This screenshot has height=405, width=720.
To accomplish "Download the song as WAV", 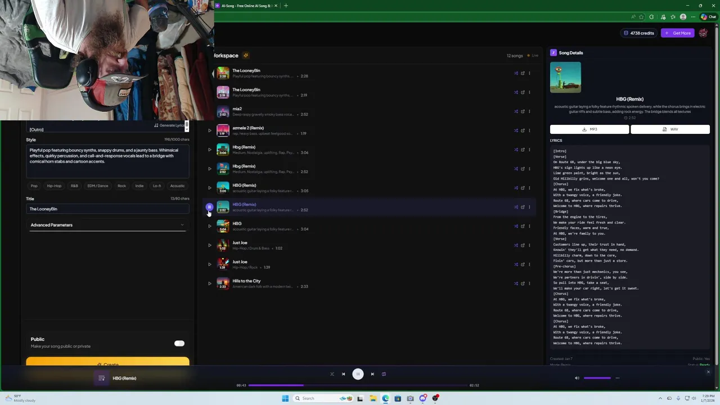I will point(670,129).
